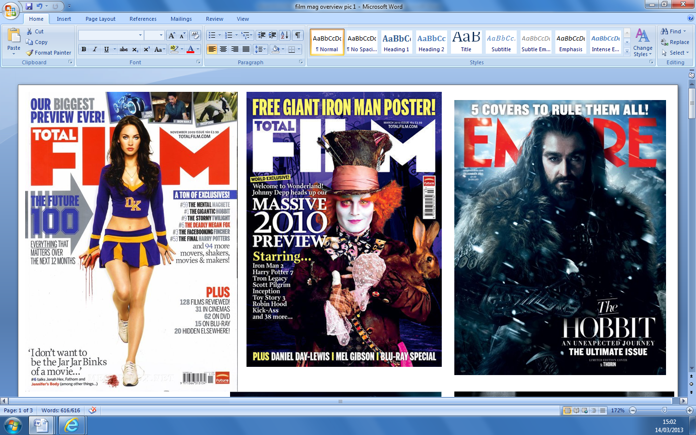Open the Find binoculars command
Screen dimensions: 696x435
tap(673, 31)
